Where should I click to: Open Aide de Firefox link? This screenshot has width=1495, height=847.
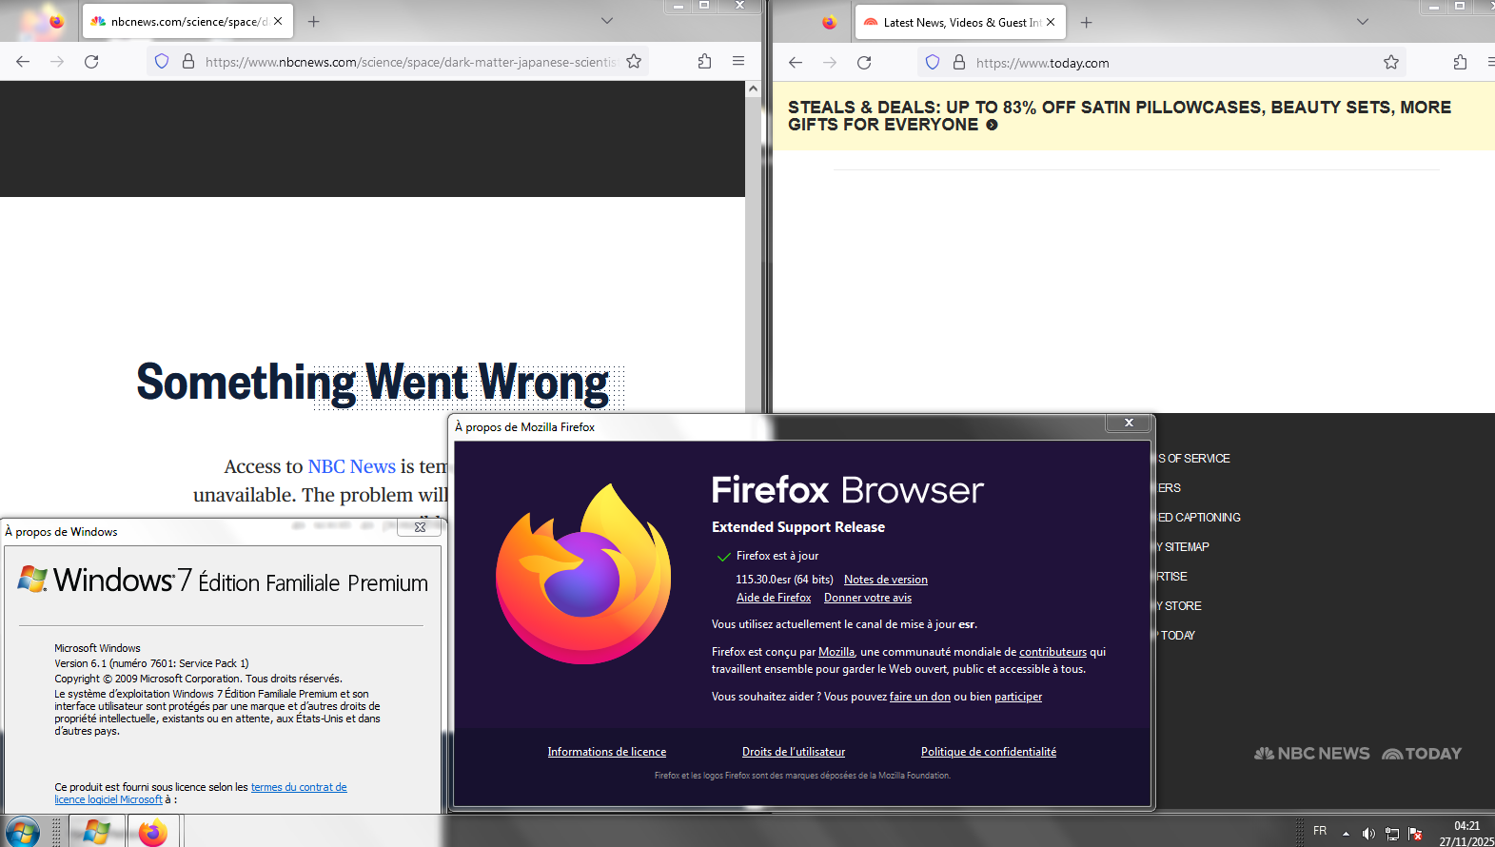point(774,598)
